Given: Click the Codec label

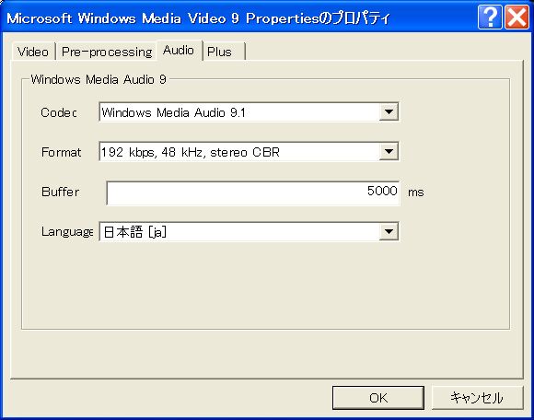Looking at the screenshot, I should point(59,112).
